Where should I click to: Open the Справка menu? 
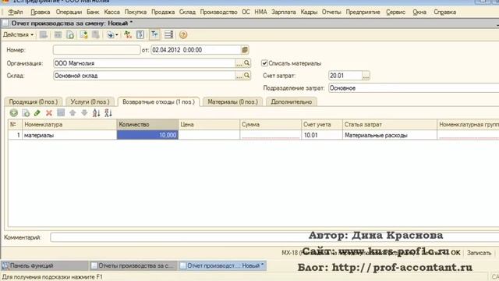[445, 12]
